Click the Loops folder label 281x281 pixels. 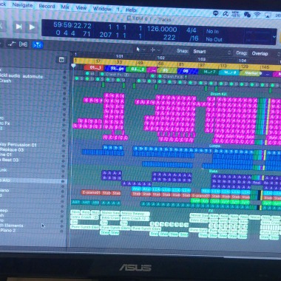(214, 146)
